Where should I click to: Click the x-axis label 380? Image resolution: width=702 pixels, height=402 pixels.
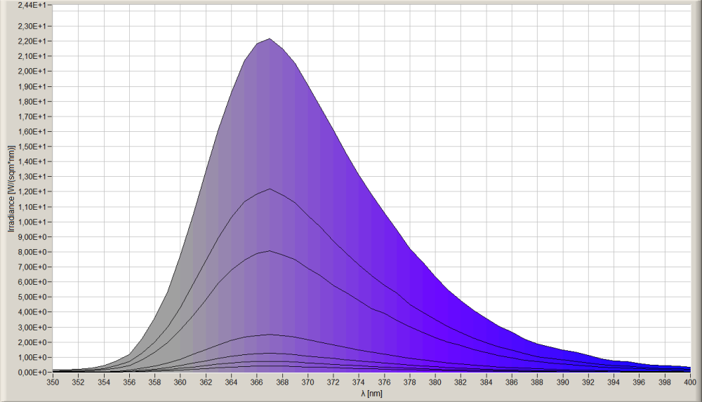coord(436,382)
